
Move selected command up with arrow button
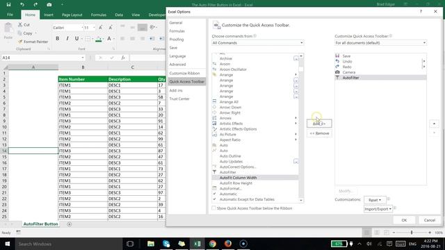[x=434, y=124]
